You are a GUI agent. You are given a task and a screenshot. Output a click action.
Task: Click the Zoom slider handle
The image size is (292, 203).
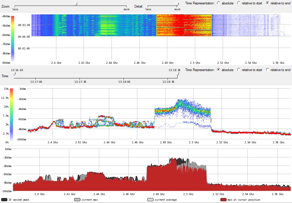(75, 4)
